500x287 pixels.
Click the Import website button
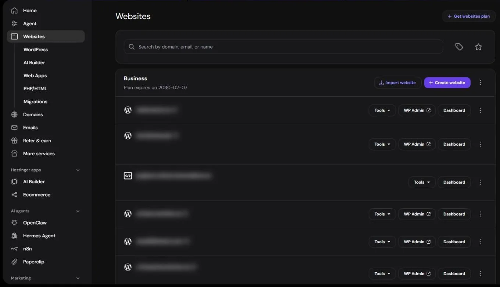(397, 83)
